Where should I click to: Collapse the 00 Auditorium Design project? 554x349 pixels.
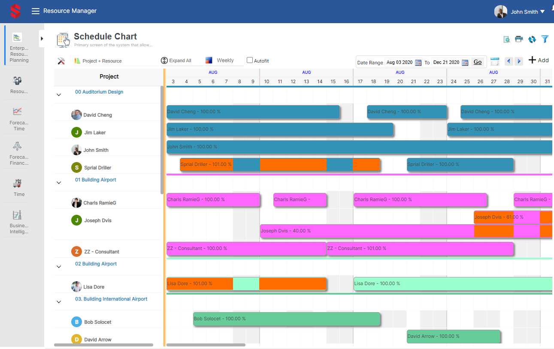click(x=59, y=95)
